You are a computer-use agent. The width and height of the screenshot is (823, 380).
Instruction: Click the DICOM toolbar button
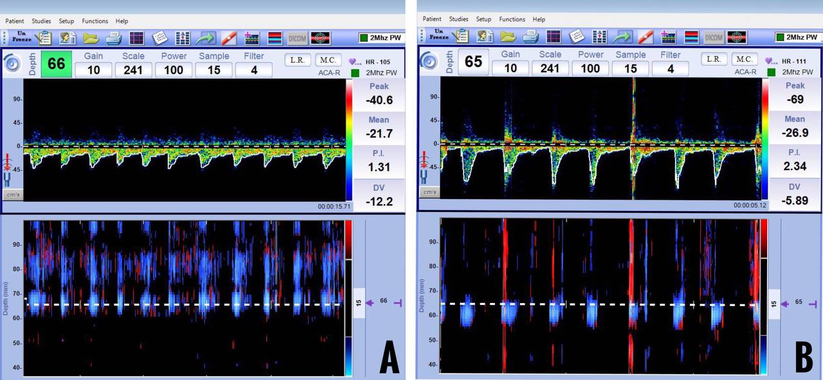[297, 37]
